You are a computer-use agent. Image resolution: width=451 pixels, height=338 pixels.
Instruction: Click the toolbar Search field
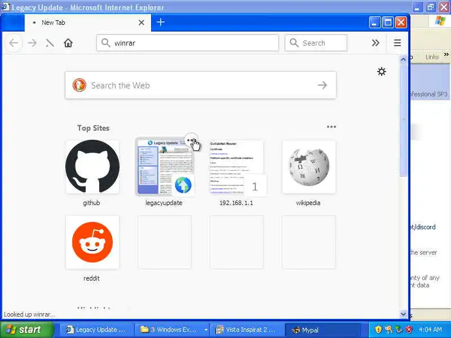(316, 43)
